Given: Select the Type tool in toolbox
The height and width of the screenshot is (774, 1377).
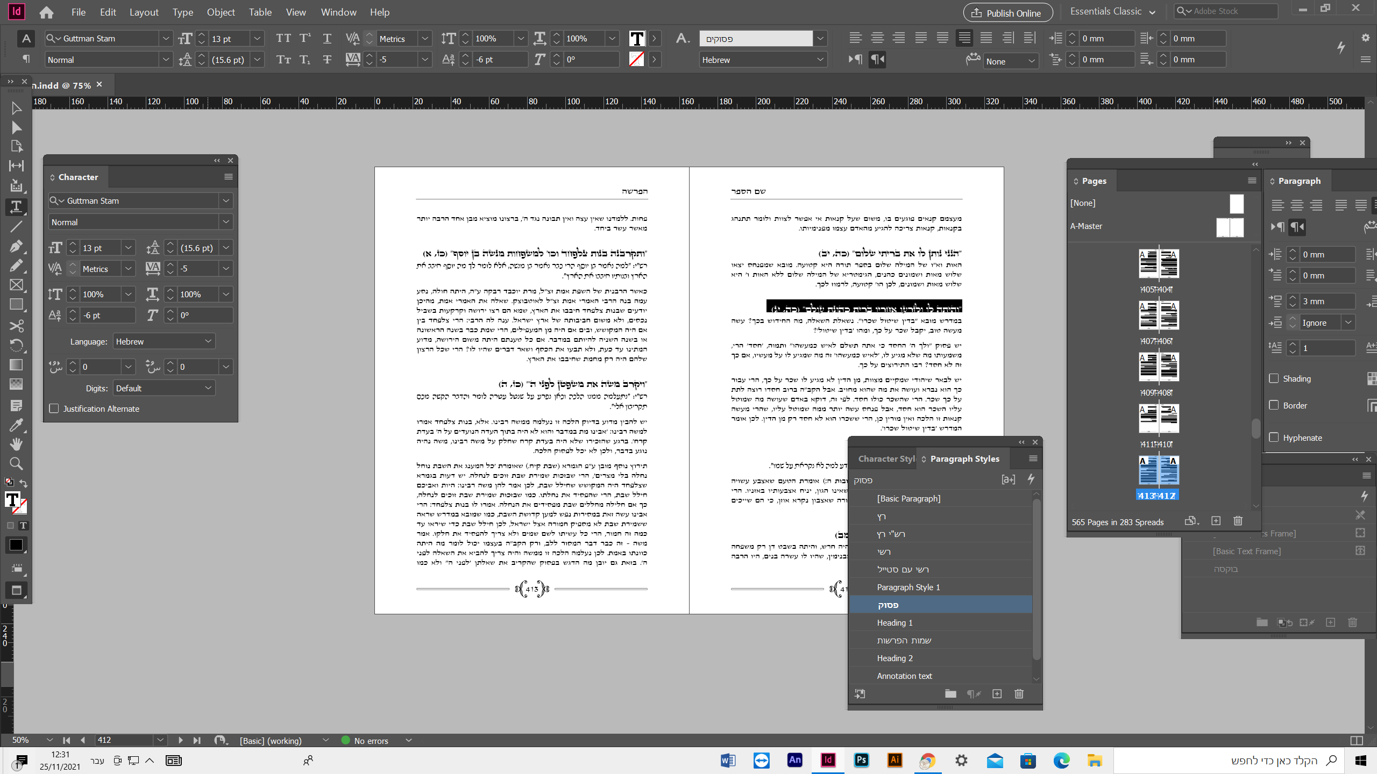Looking at the screenshot, I should (x=16, y=206).
